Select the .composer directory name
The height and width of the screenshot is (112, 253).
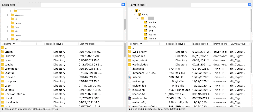pyautogui.click(x=12, y=69)
